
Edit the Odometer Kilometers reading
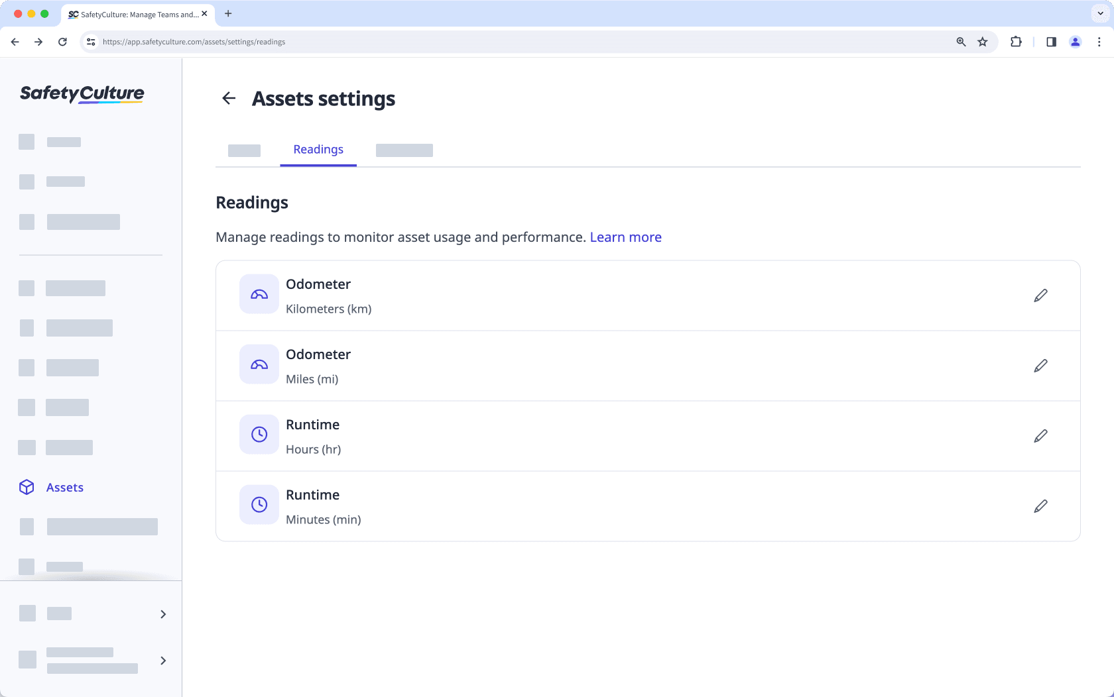pyautogui.click(x=1040, y=295)
